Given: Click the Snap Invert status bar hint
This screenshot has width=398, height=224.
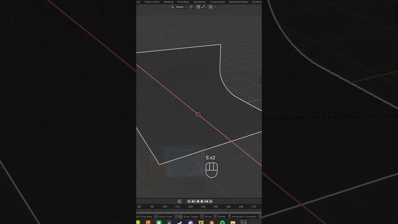Looking at the screenshot, I should click(166, 217).
